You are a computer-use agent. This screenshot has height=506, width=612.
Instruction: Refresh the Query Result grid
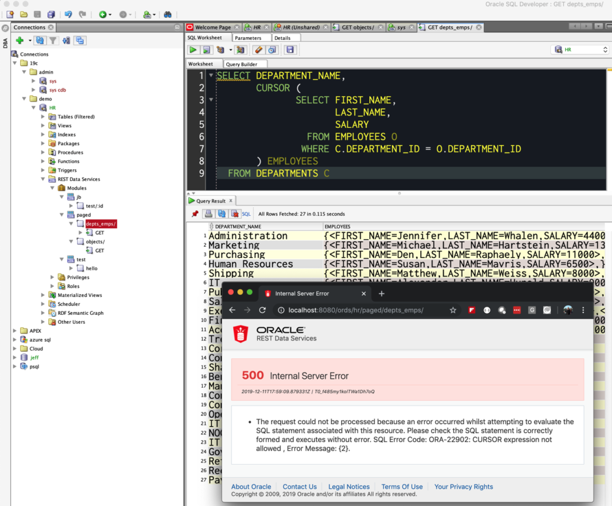[x=222, y=214]
